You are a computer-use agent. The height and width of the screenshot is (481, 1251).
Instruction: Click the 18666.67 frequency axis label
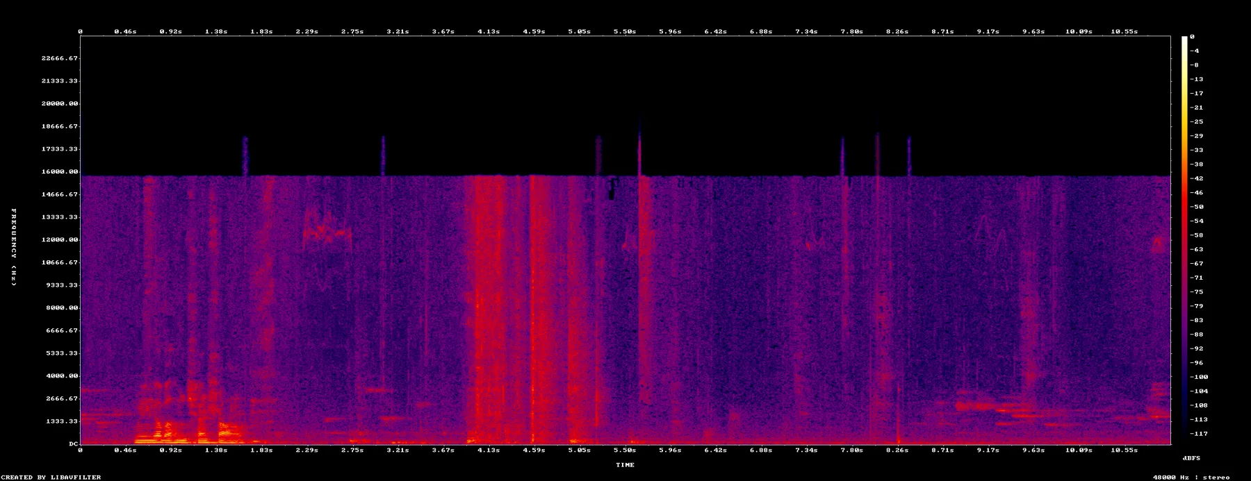click(x=60, y=127)
